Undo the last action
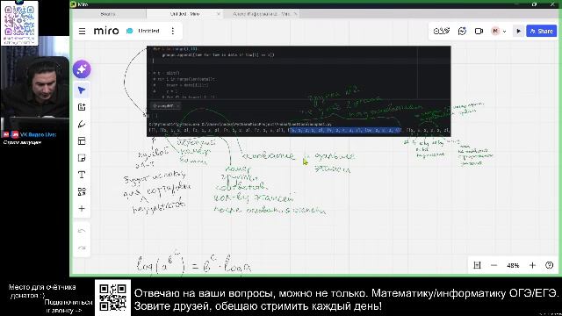Screen dimensions: 562x316 (x=82, y=231)
